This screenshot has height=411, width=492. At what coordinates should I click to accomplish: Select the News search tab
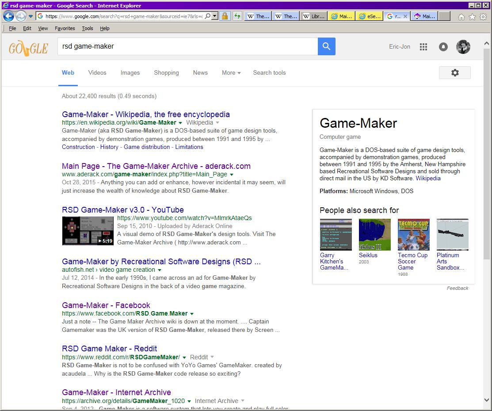200,73
